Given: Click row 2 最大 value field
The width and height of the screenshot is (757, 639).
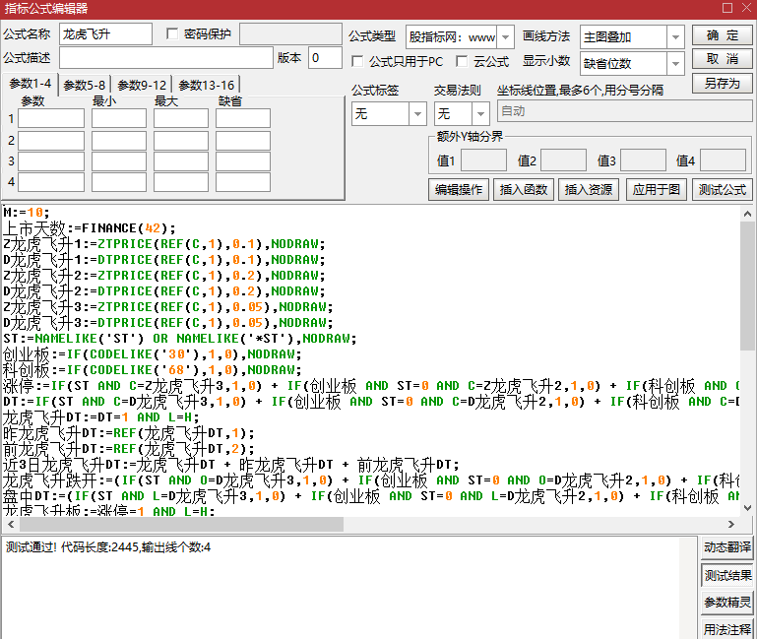Looking at the screenshot, I should [x=181, y=141].
